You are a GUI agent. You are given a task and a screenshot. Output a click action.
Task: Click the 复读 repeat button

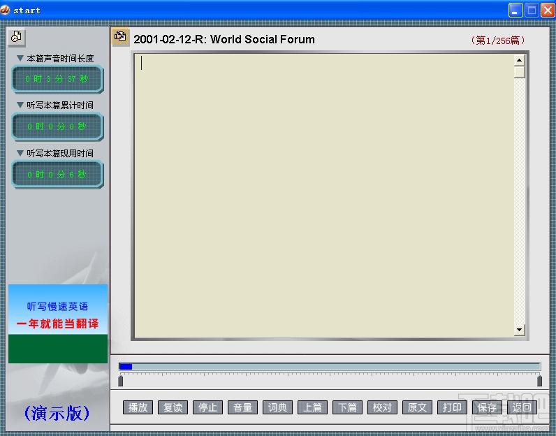coord(173,407)
